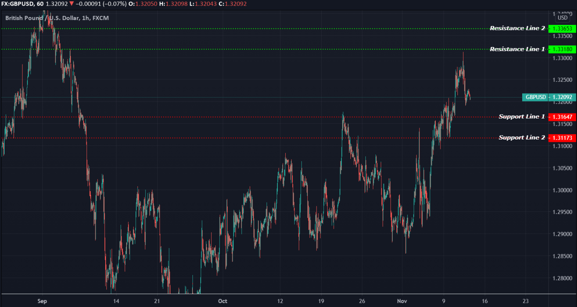Click the 1.29500 price axis label
Screen dimensions: 577x307
pyautogui.click(x=562, y=212)
